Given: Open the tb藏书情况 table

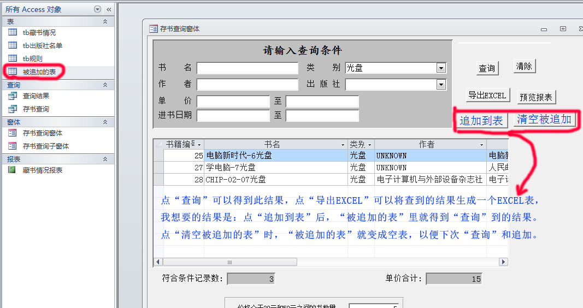Looking at the screenshot, I should coord(39,33).
